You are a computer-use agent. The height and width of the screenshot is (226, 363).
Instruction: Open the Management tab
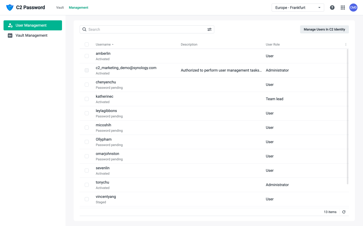pyautogui.click(x=78, y=8)
